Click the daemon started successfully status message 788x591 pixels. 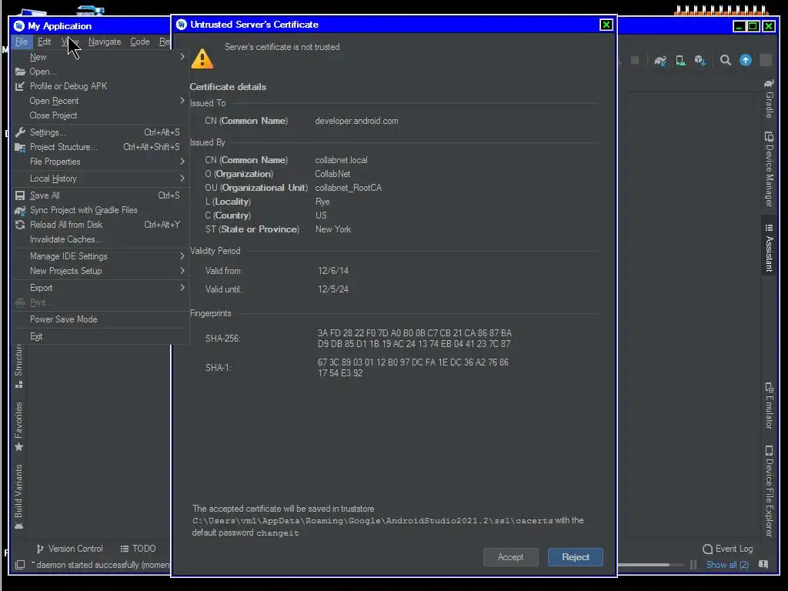(102, 565)
